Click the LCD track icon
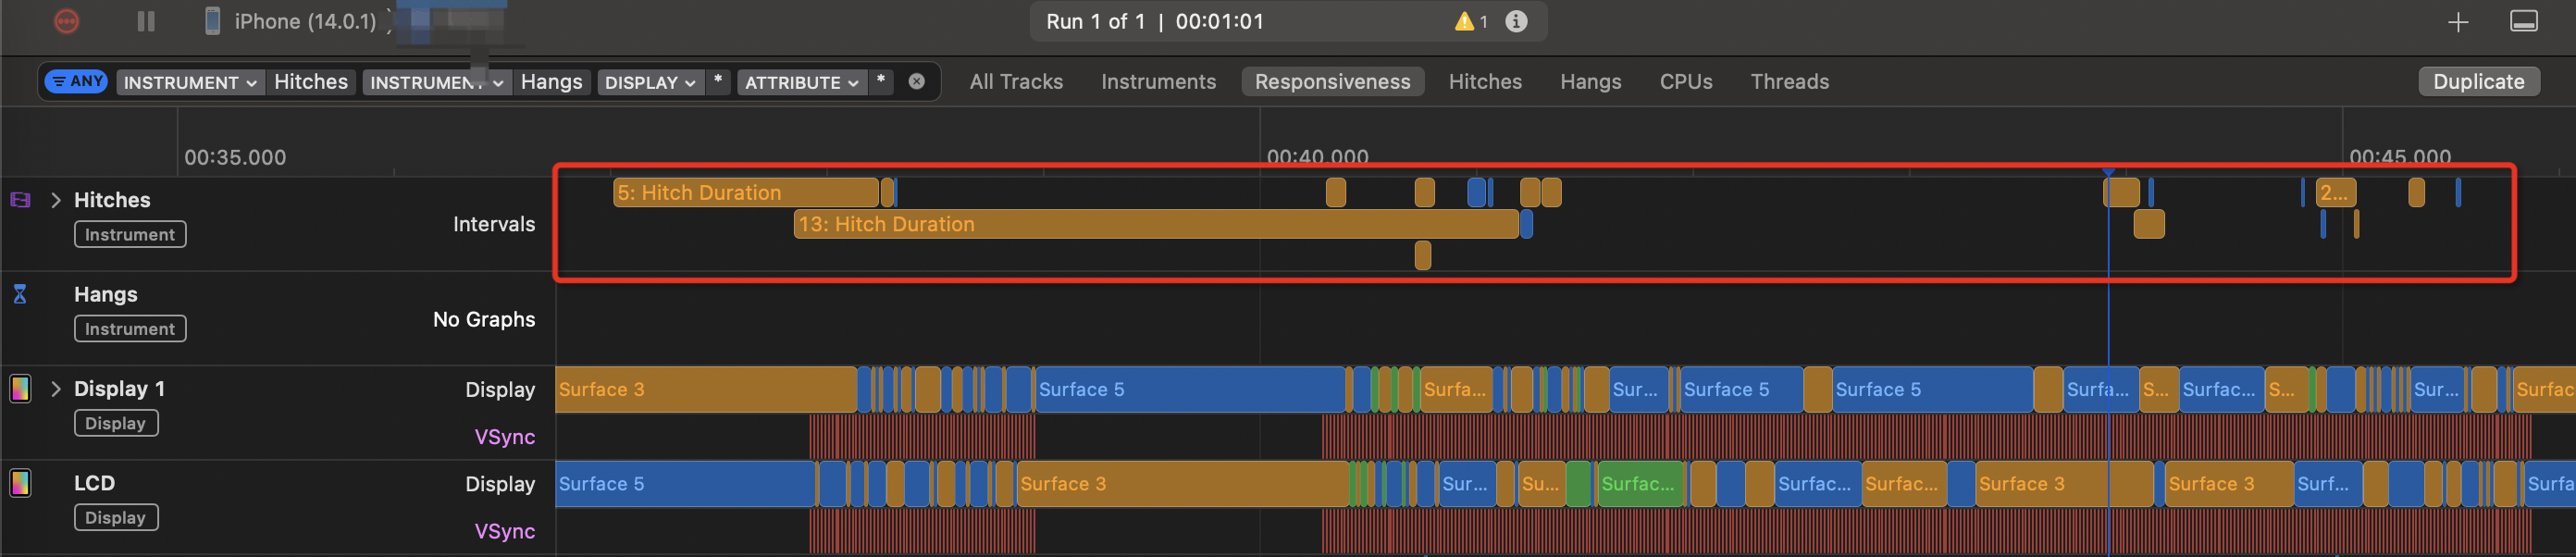Screen dimensions: 2576x557 20,483
